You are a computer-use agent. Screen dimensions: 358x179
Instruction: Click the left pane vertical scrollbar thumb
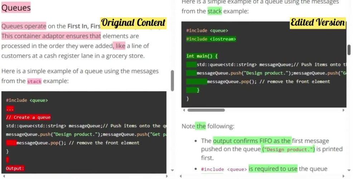pyautogui.click(x=173, y=81)
